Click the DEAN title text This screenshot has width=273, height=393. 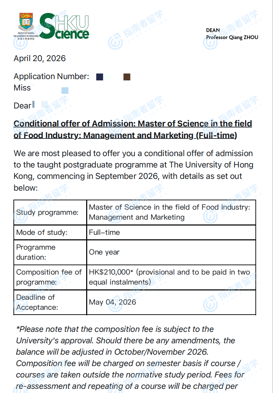point(213,30)
